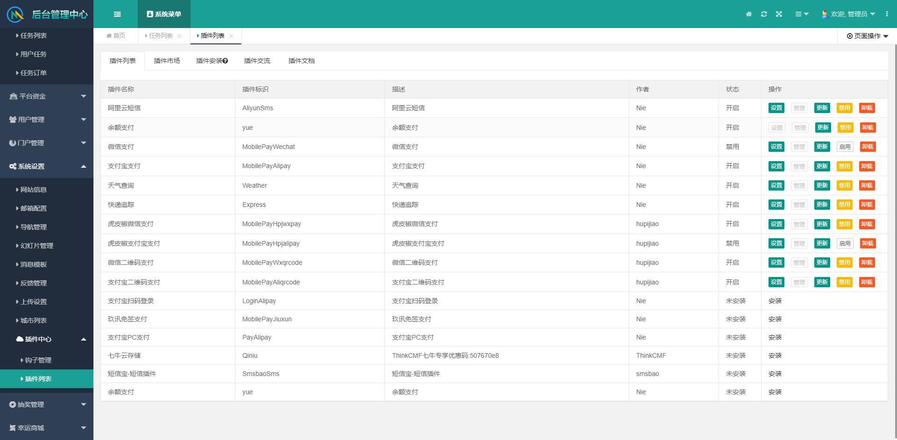Close the 插件列表 tab
The image size is (897, 440).
pyautogui.click(x=231, y=36)
